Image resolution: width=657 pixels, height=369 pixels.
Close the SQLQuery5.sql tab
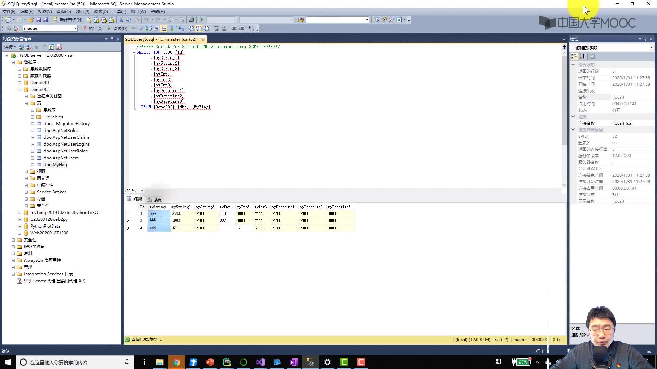[x=203, y=39]
